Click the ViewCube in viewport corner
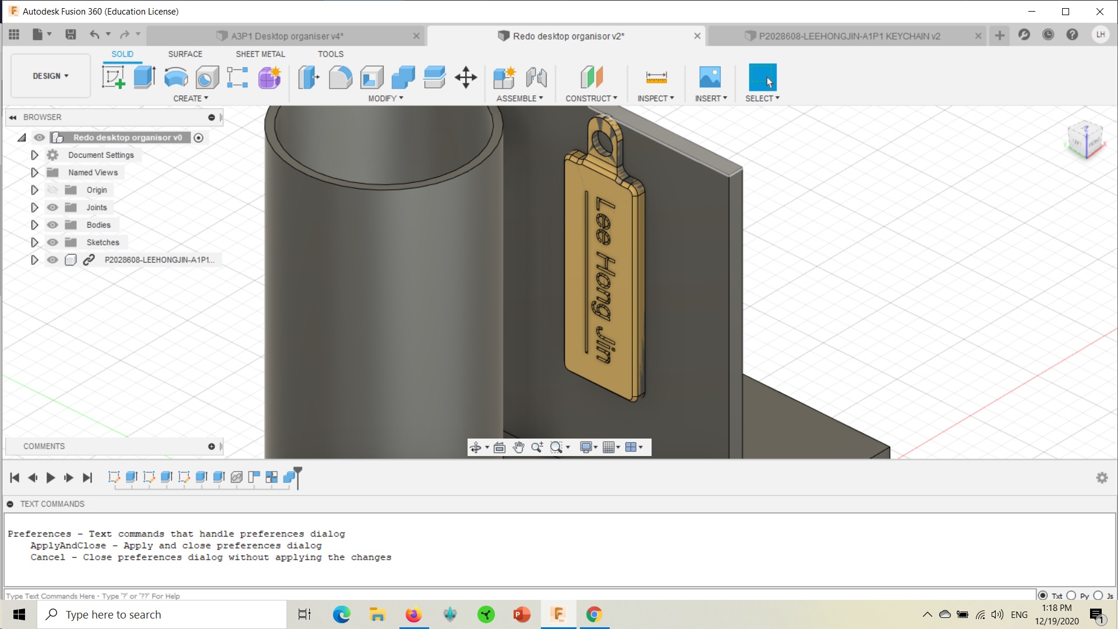Screen dimensions: 1118x629 click(1085, 140)
